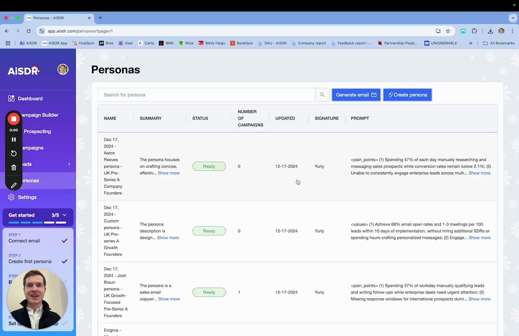Show more bookmarks with the chevron

pos(471,43)
